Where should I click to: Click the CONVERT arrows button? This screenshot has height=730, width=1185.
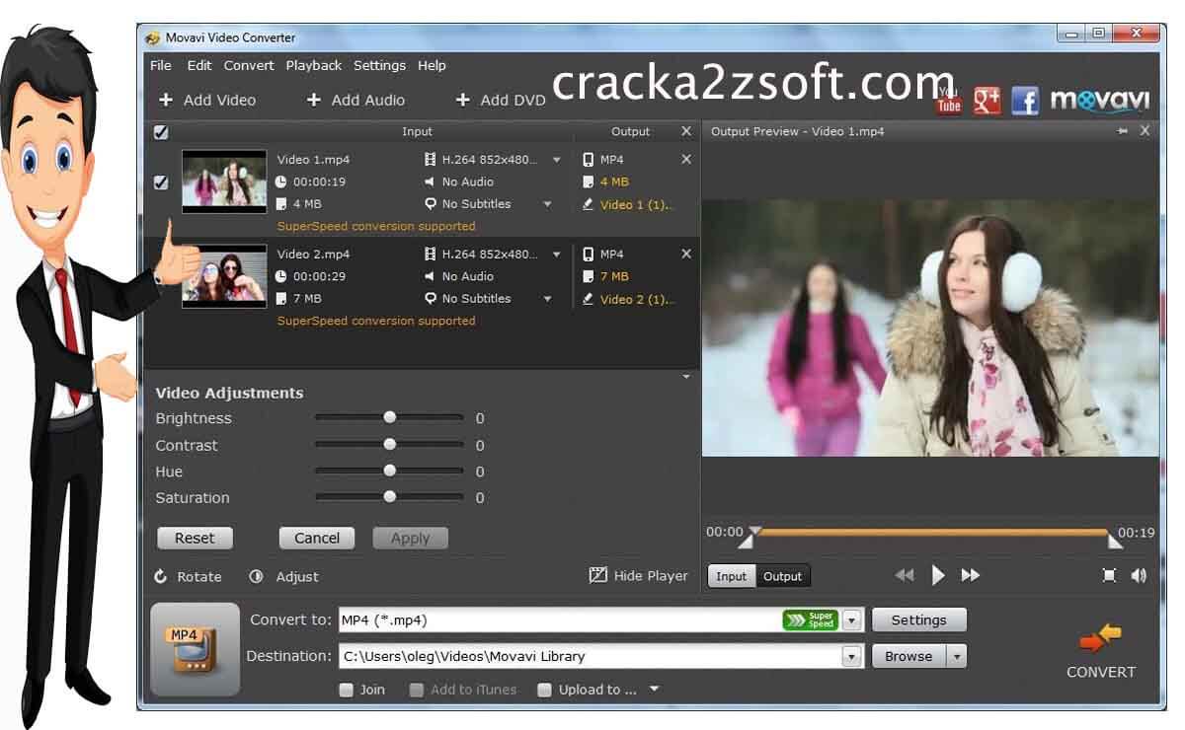coord(1101,640)
